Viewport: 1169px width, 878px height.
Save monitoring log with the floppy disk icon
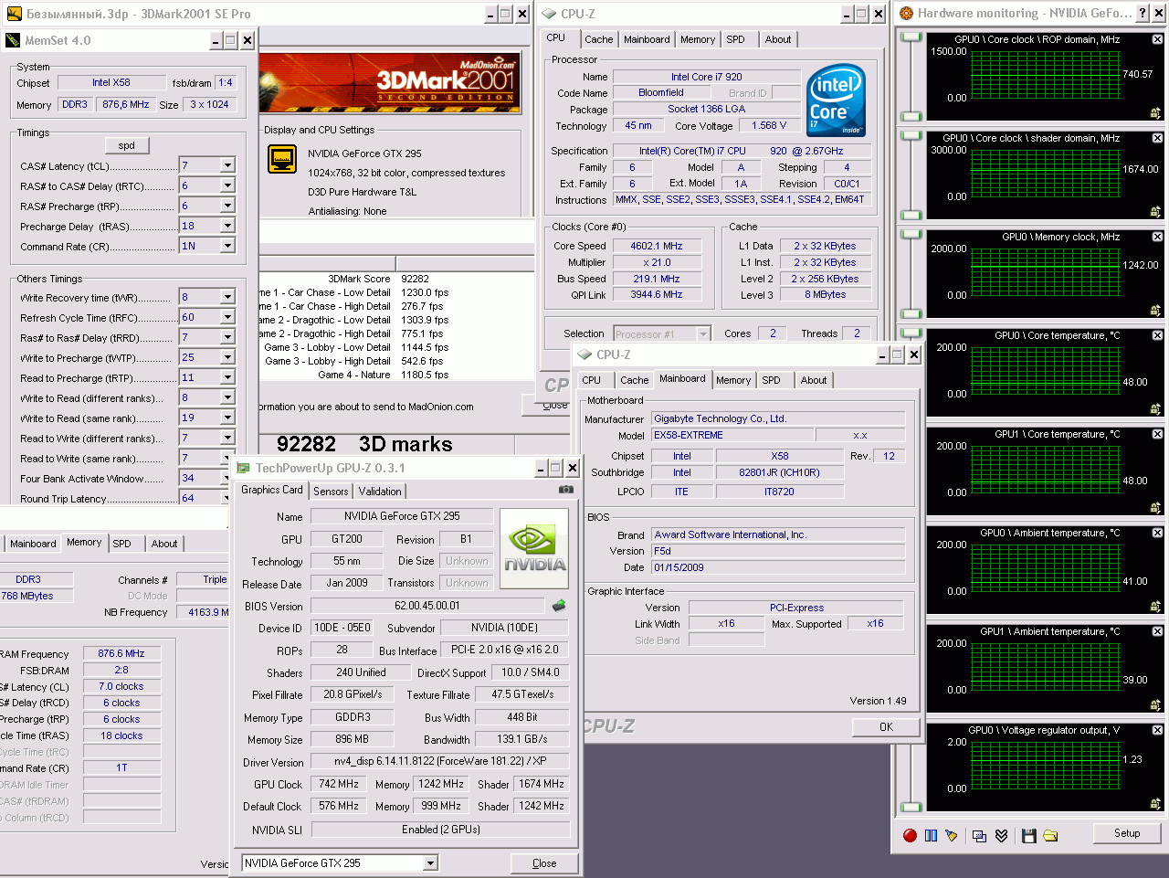click(x=1029, y=835)
